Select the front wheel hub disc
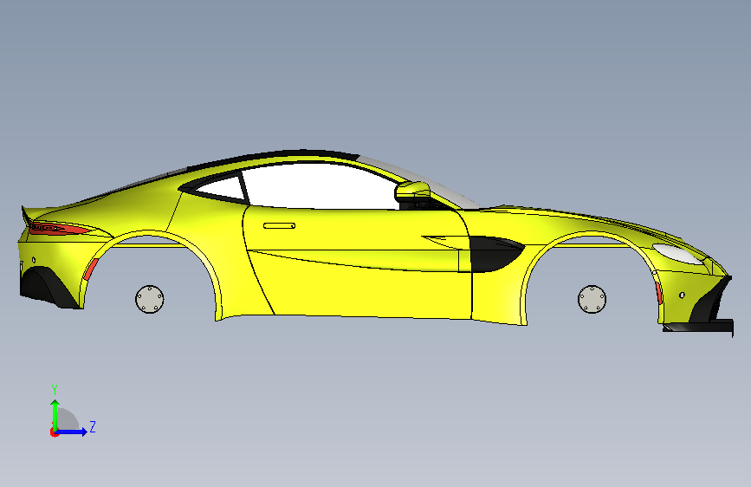 [x=592, y=299]
